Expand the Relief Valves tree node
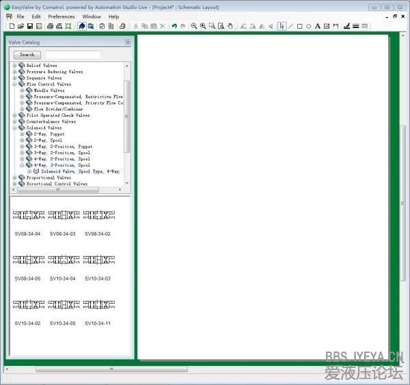 point(14,66)
